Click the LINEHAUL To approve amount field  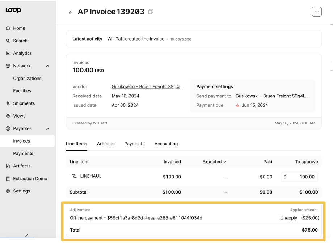click(299, 177)
